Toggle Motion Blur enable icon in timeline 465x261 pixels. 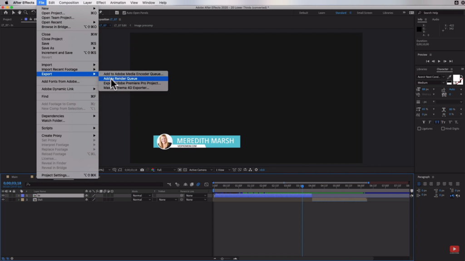tap(198, 184)
